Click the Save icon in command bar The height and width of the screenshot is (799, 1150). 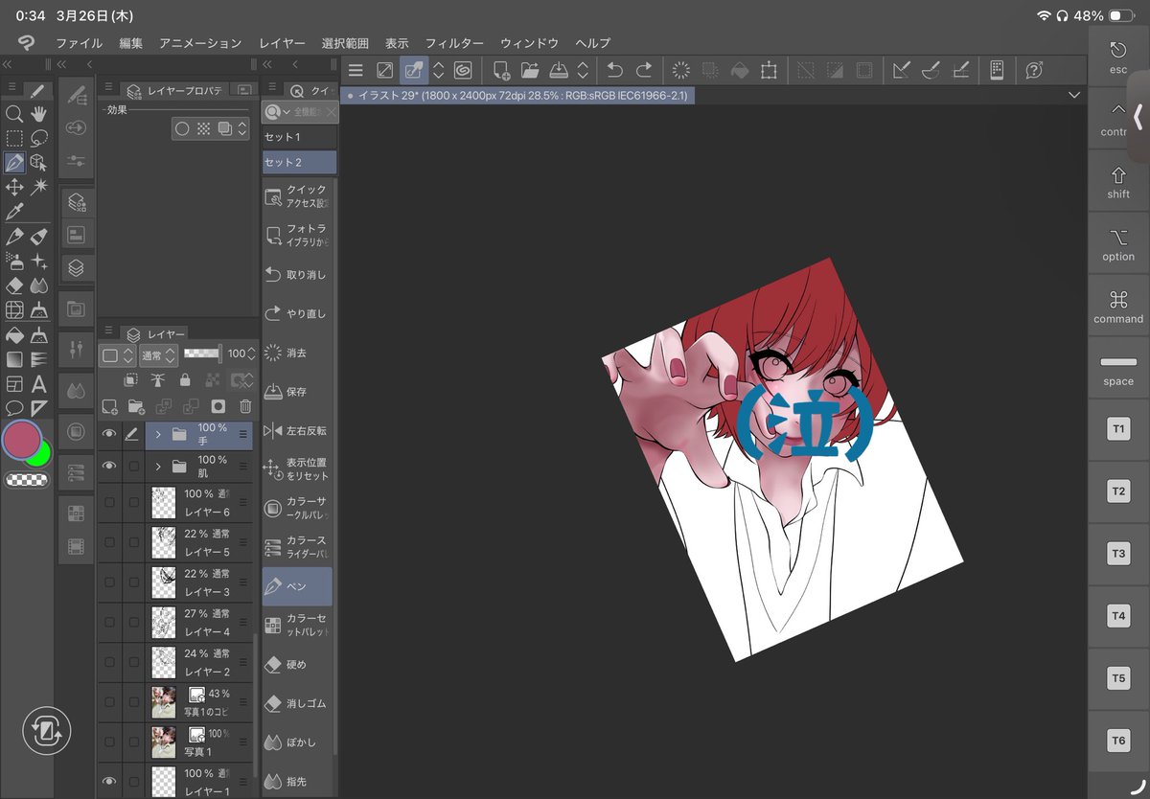pos(559,70)
